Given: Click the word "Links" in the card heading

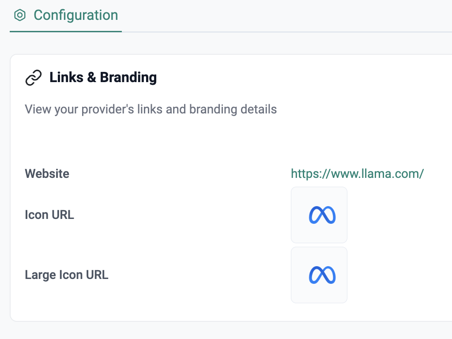Looking at the screenshot, I should tap(66, 78).
